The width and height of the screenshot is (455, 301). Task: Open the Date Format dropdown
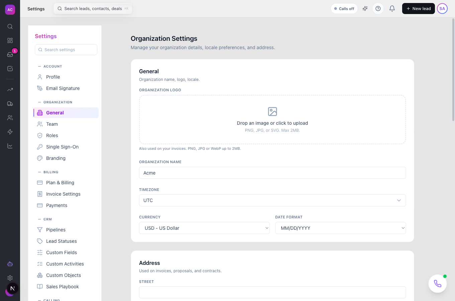point(341,228)
